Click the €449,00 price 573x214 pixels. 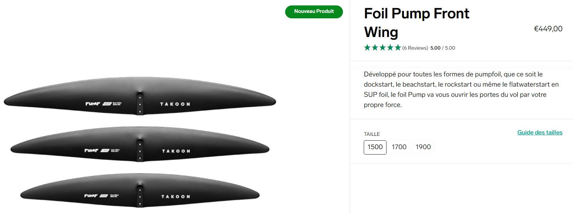point(548,29)
